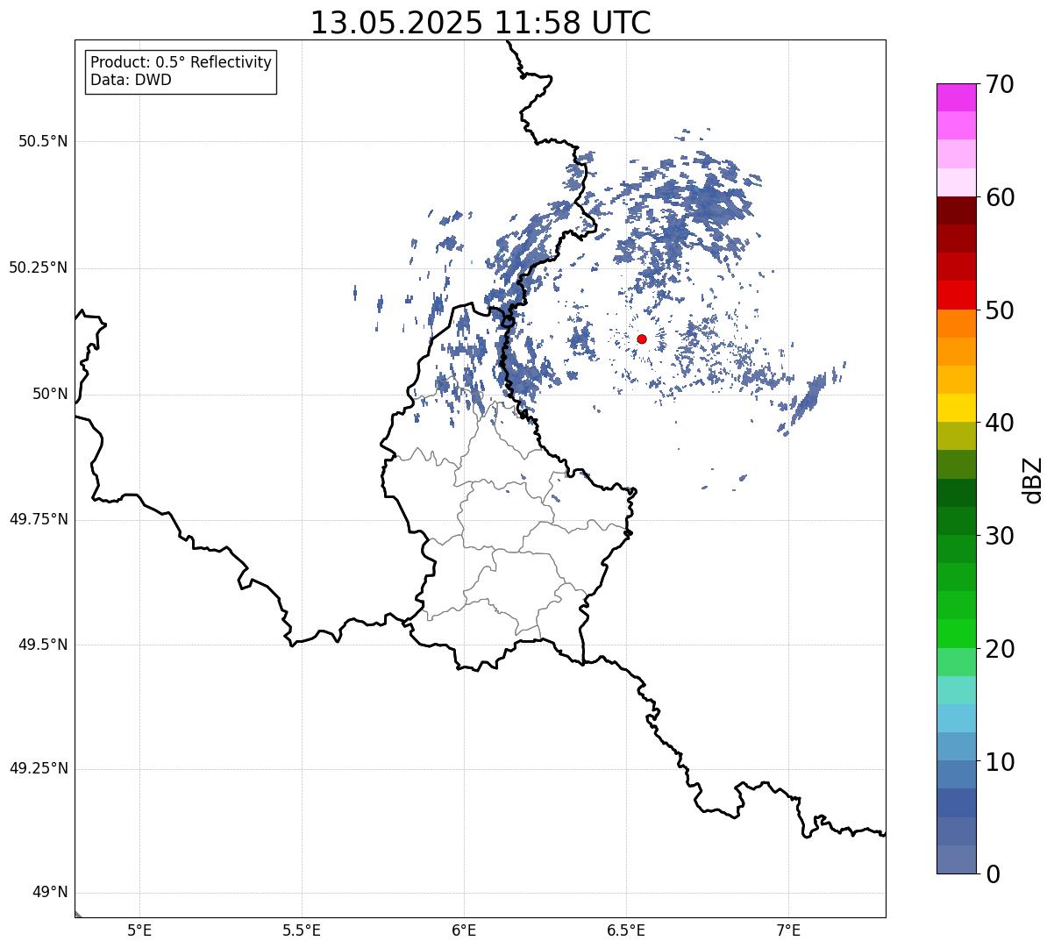Click the magenta swatch at top of colorbar
Image resolution: width=1054 pixels, height=948 pixels.
[x=956, y=97]
